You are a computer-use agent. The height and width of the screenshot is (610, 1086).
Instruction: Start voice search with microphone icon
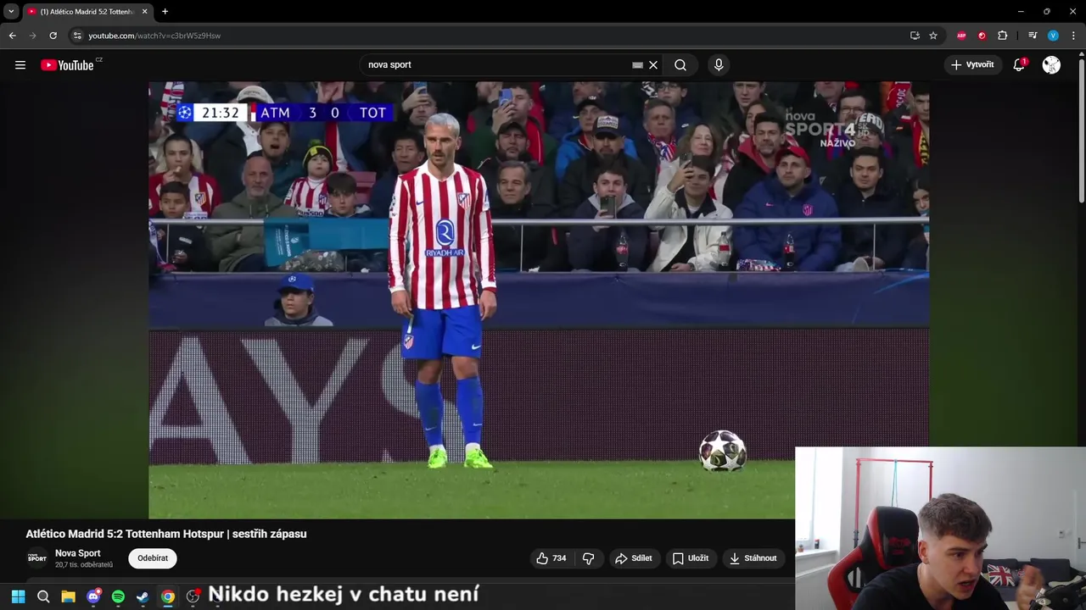(x=719, y=65)
